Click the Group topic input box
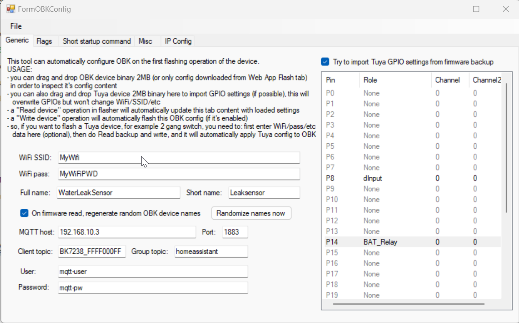Image resolution: width=519 pixels, height=323 pixels. coord(211,251)
